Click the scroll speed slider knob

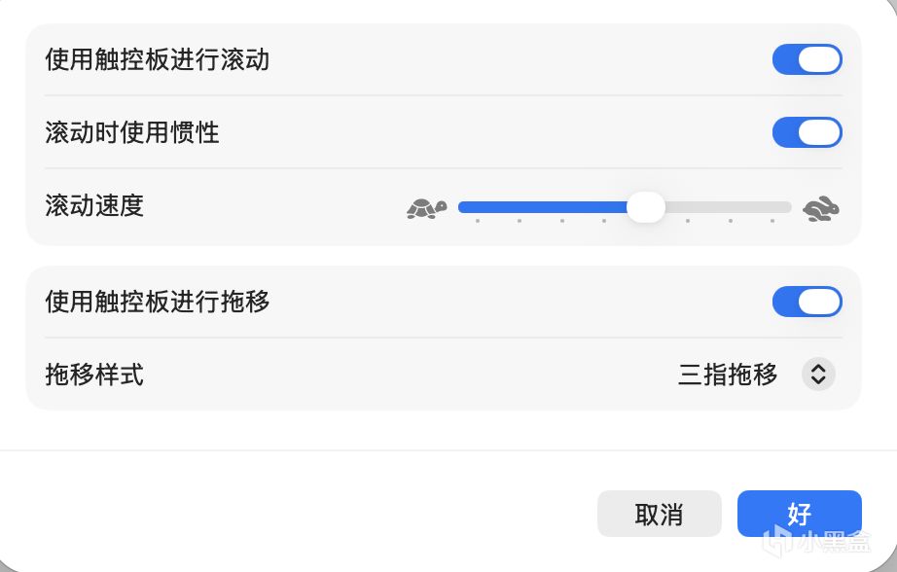point(645,206)
